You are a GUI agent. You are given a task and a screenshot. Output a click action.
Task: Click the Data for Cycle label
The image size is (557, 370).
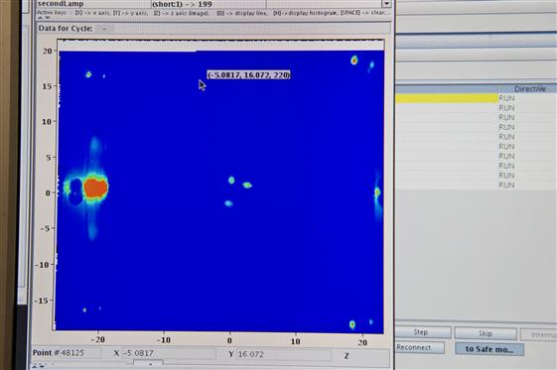(x=66, y=29)
